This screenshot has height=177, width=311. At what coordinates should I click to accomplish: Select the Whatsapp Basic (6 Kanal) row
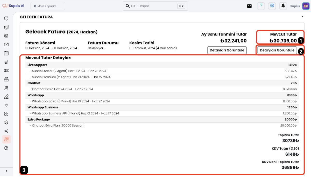pos(162,101)
